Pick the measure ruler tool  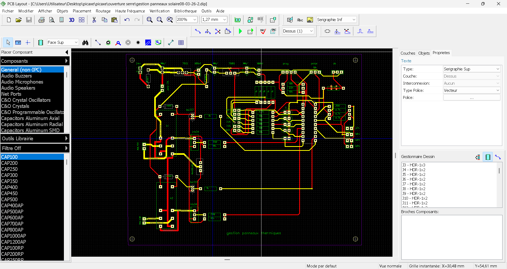[x=18, y=43]
